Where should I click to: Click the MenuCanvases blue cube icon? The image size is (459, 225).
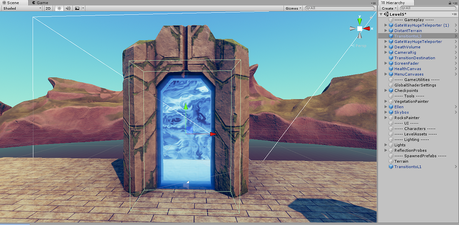click(x=391, y=74)
